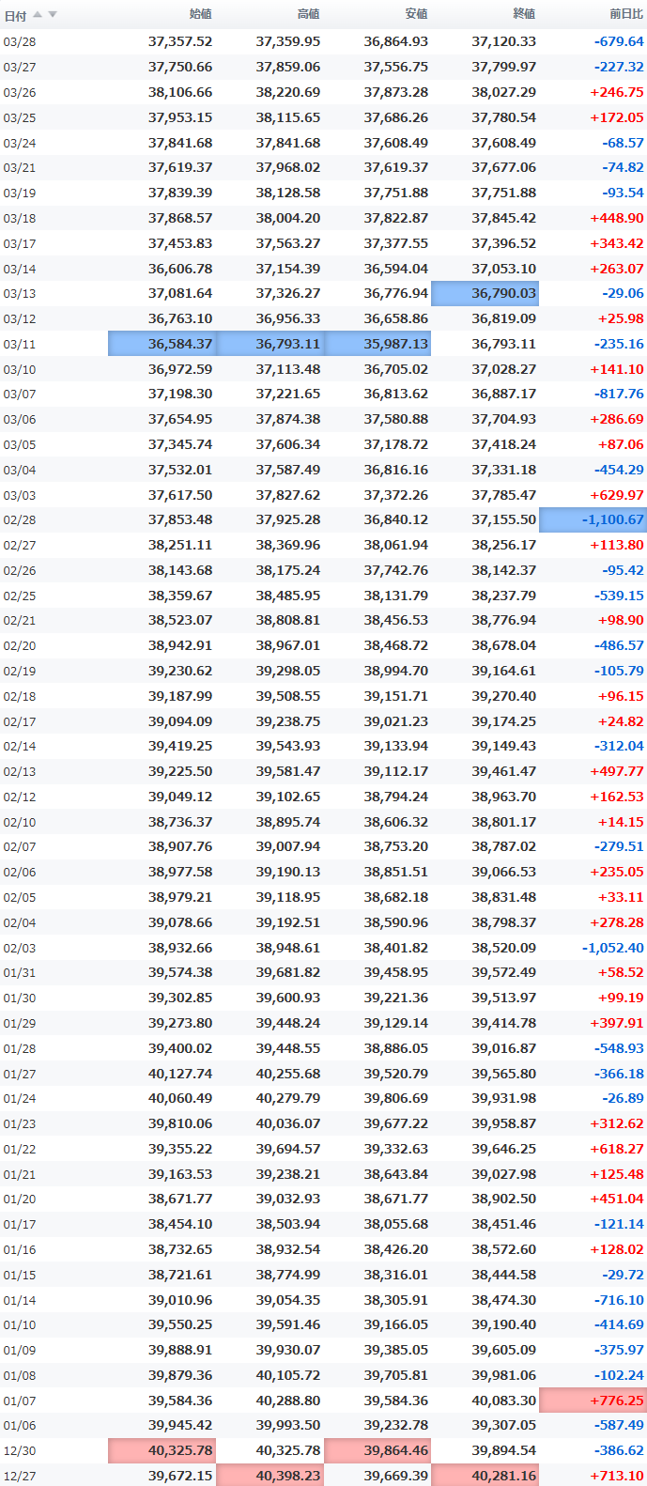Select the high price 40,279.79
The width and height of the screenshot is (647, 1486).
click(x=288, y=1098)
